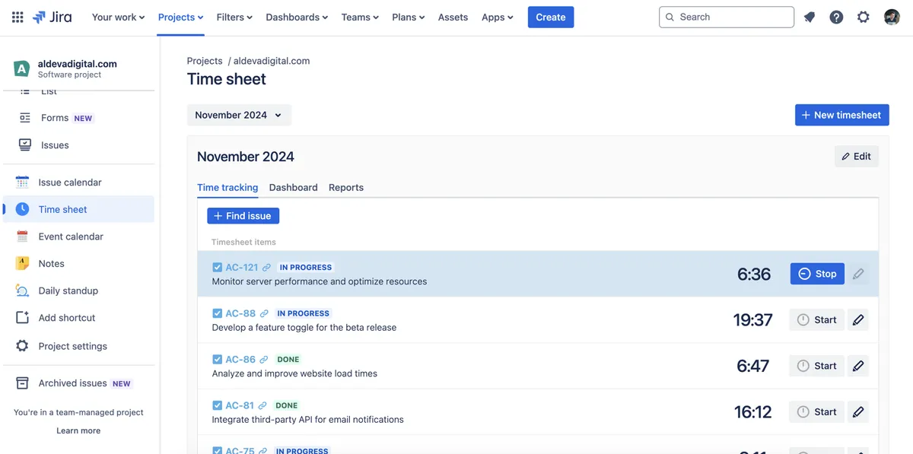Open Assets in the top navigation

pyautogui.click(x=453, y=17)
